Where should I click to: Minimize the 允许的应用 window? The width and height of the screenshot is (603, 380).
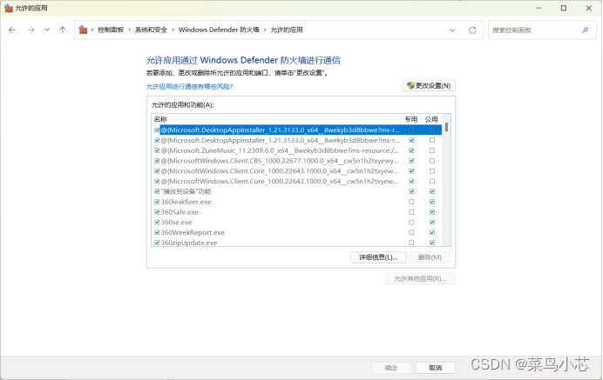[539, 8]
